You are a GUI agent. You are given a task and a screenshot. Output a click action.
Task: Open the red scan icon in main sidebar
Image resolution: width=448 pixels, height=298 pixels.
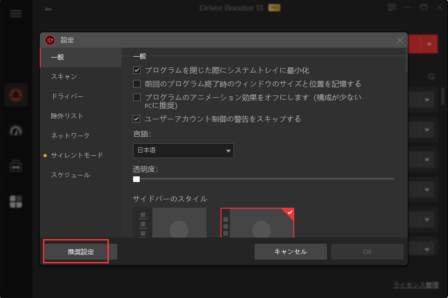point(16,95)
